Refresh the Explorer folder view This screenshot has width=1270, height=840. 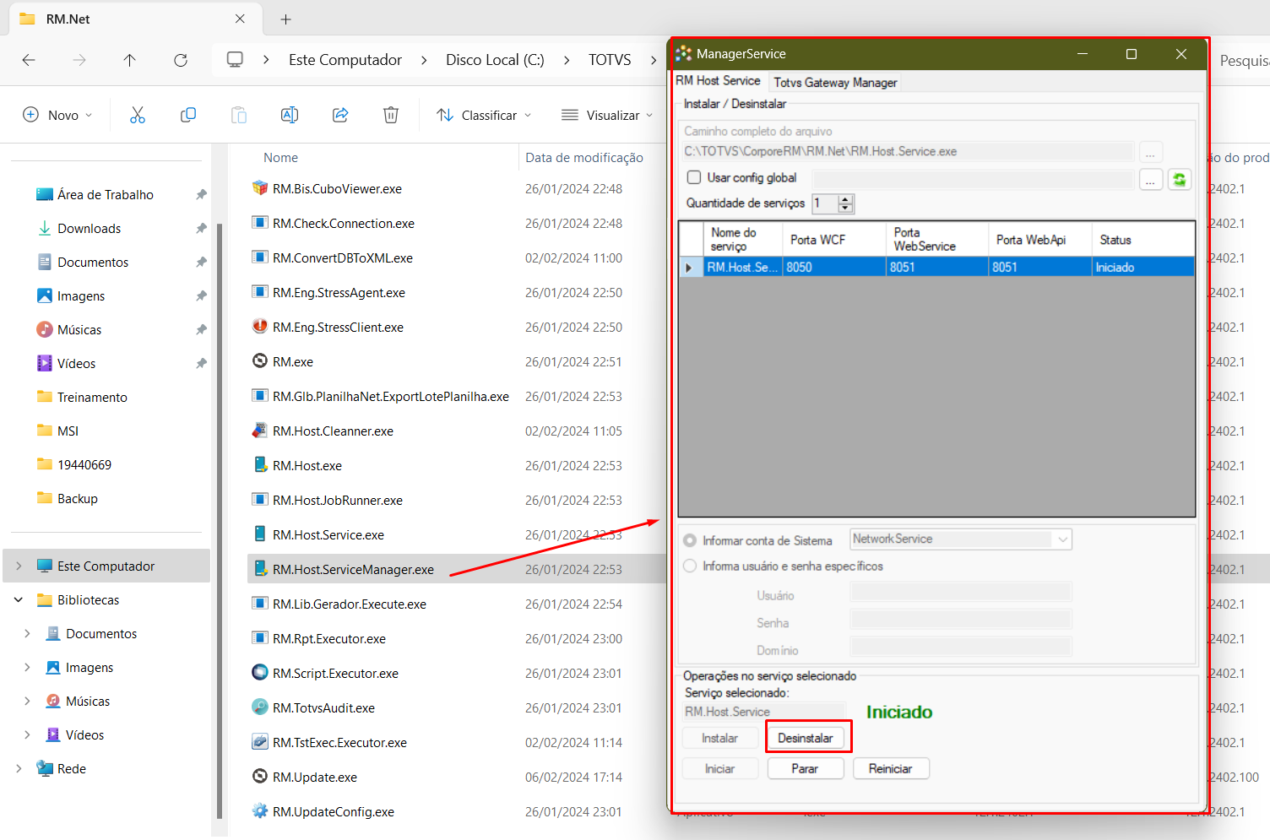point(180,60)
